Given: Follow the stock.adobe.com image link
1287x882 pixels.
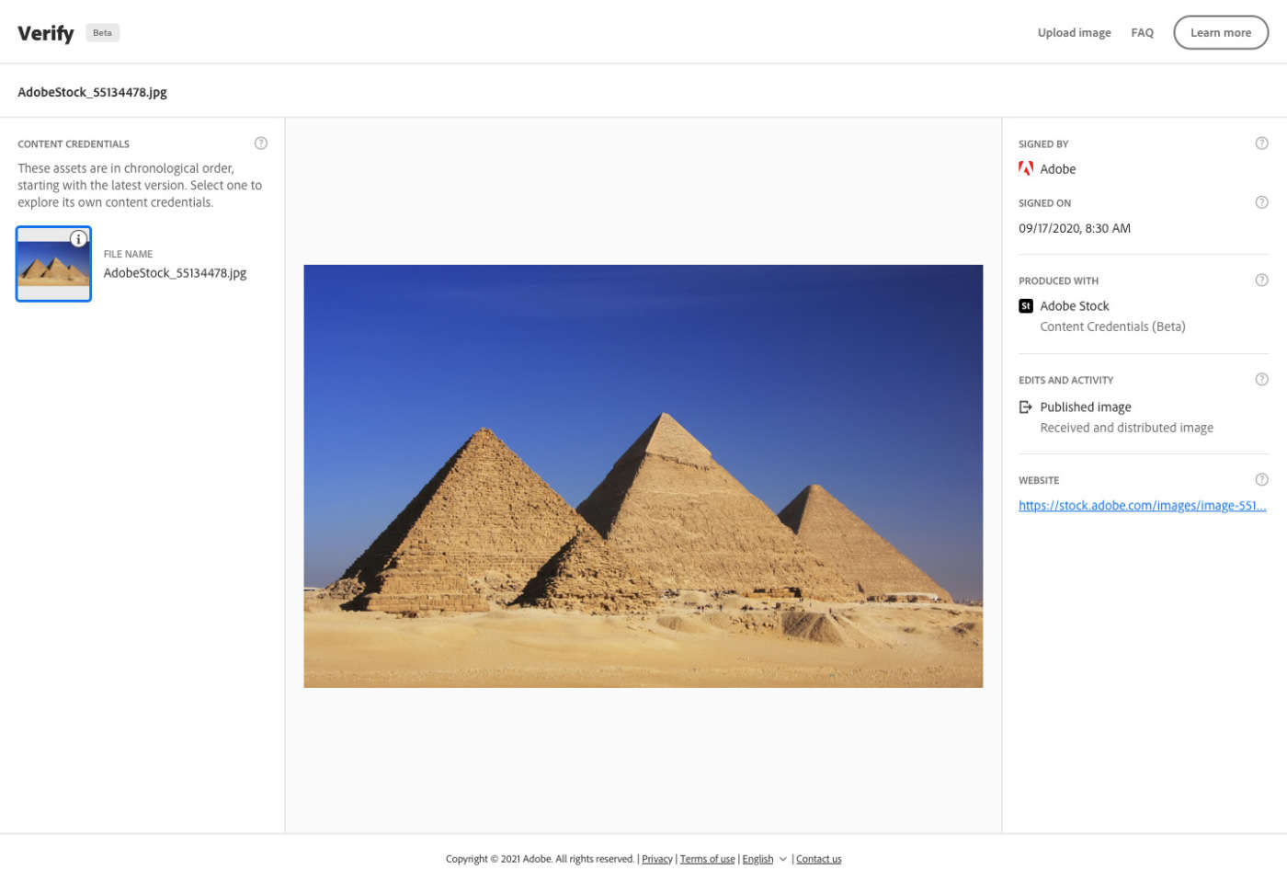Looking at the screenshot, I should (x=1142, y=505).
